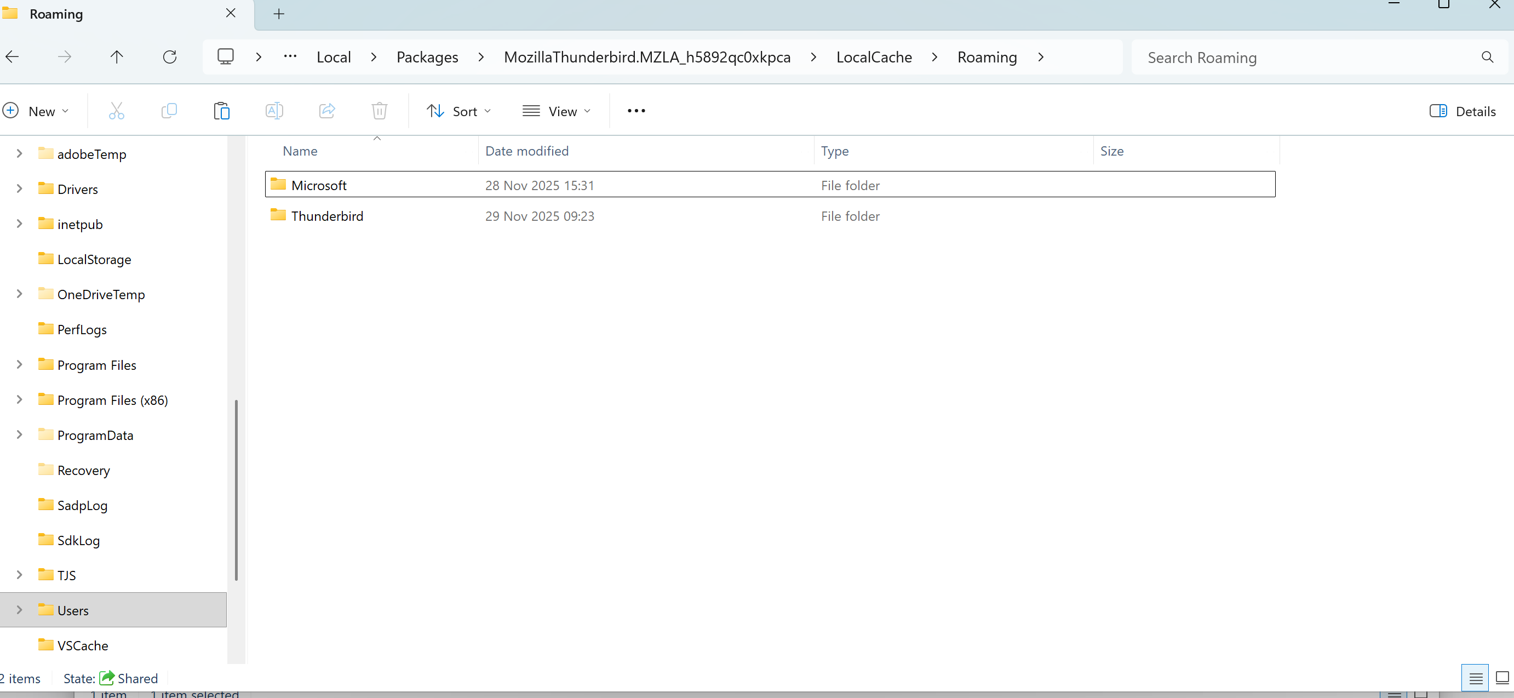Click the Share icon
Viewport: 1514px width, 698px height.
pos(327,111)
